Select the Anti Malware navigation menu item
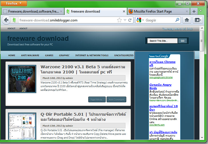Screen dimensions: 208x144 [30, 55]
